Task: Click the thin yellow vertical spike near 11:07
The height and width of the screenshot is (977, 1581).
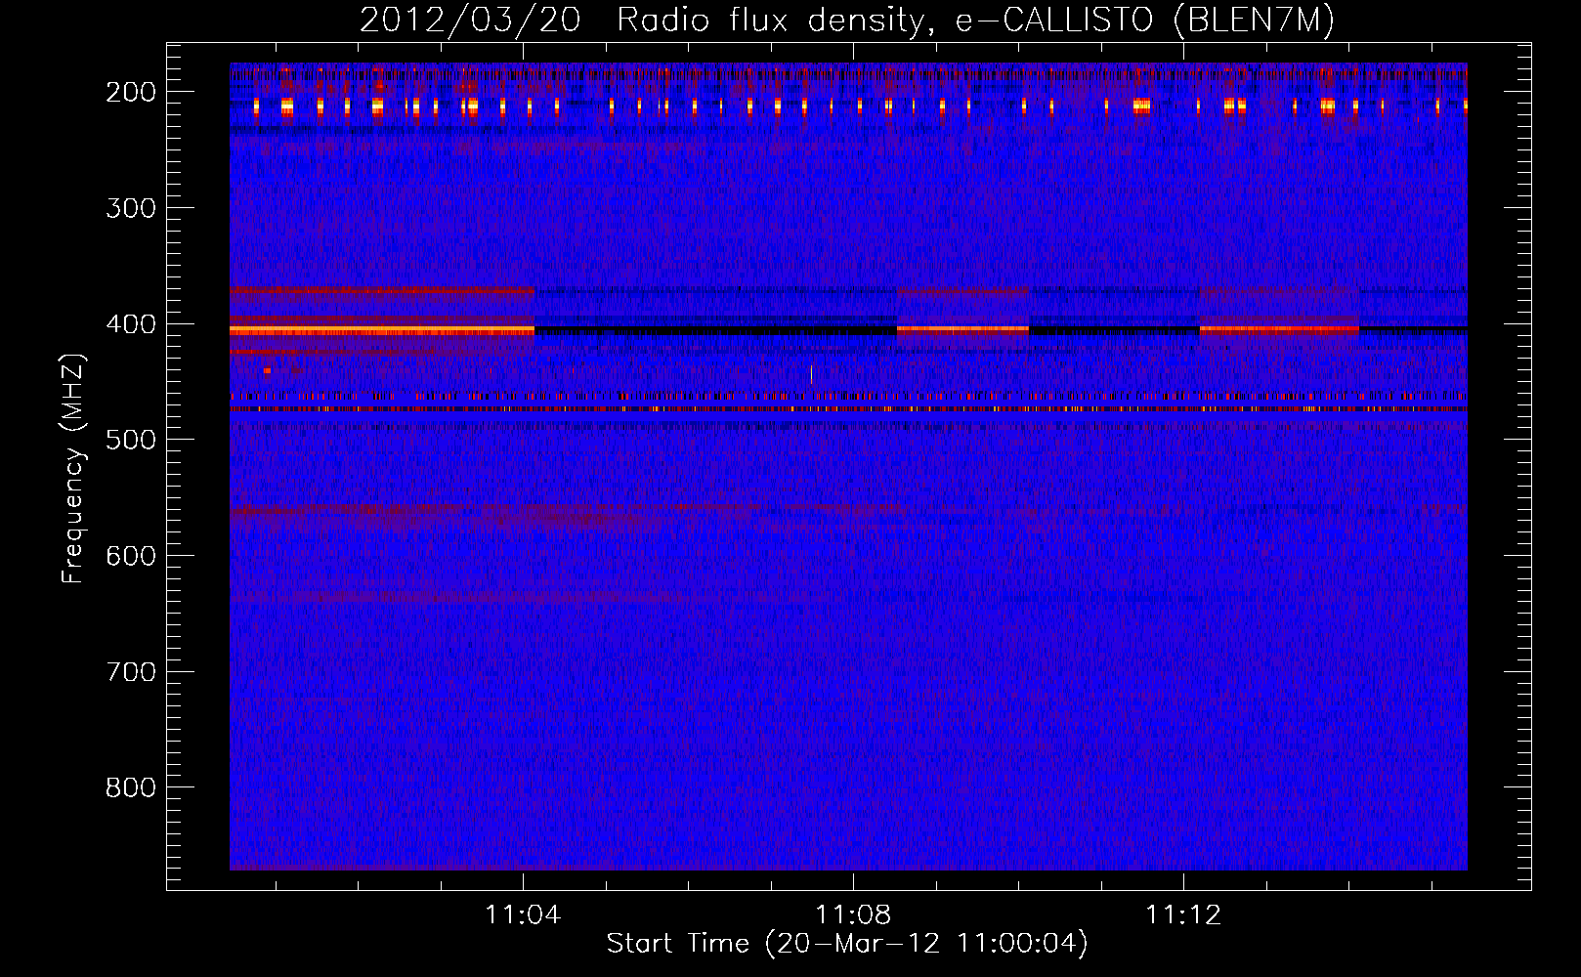Action: coord(811,375)
